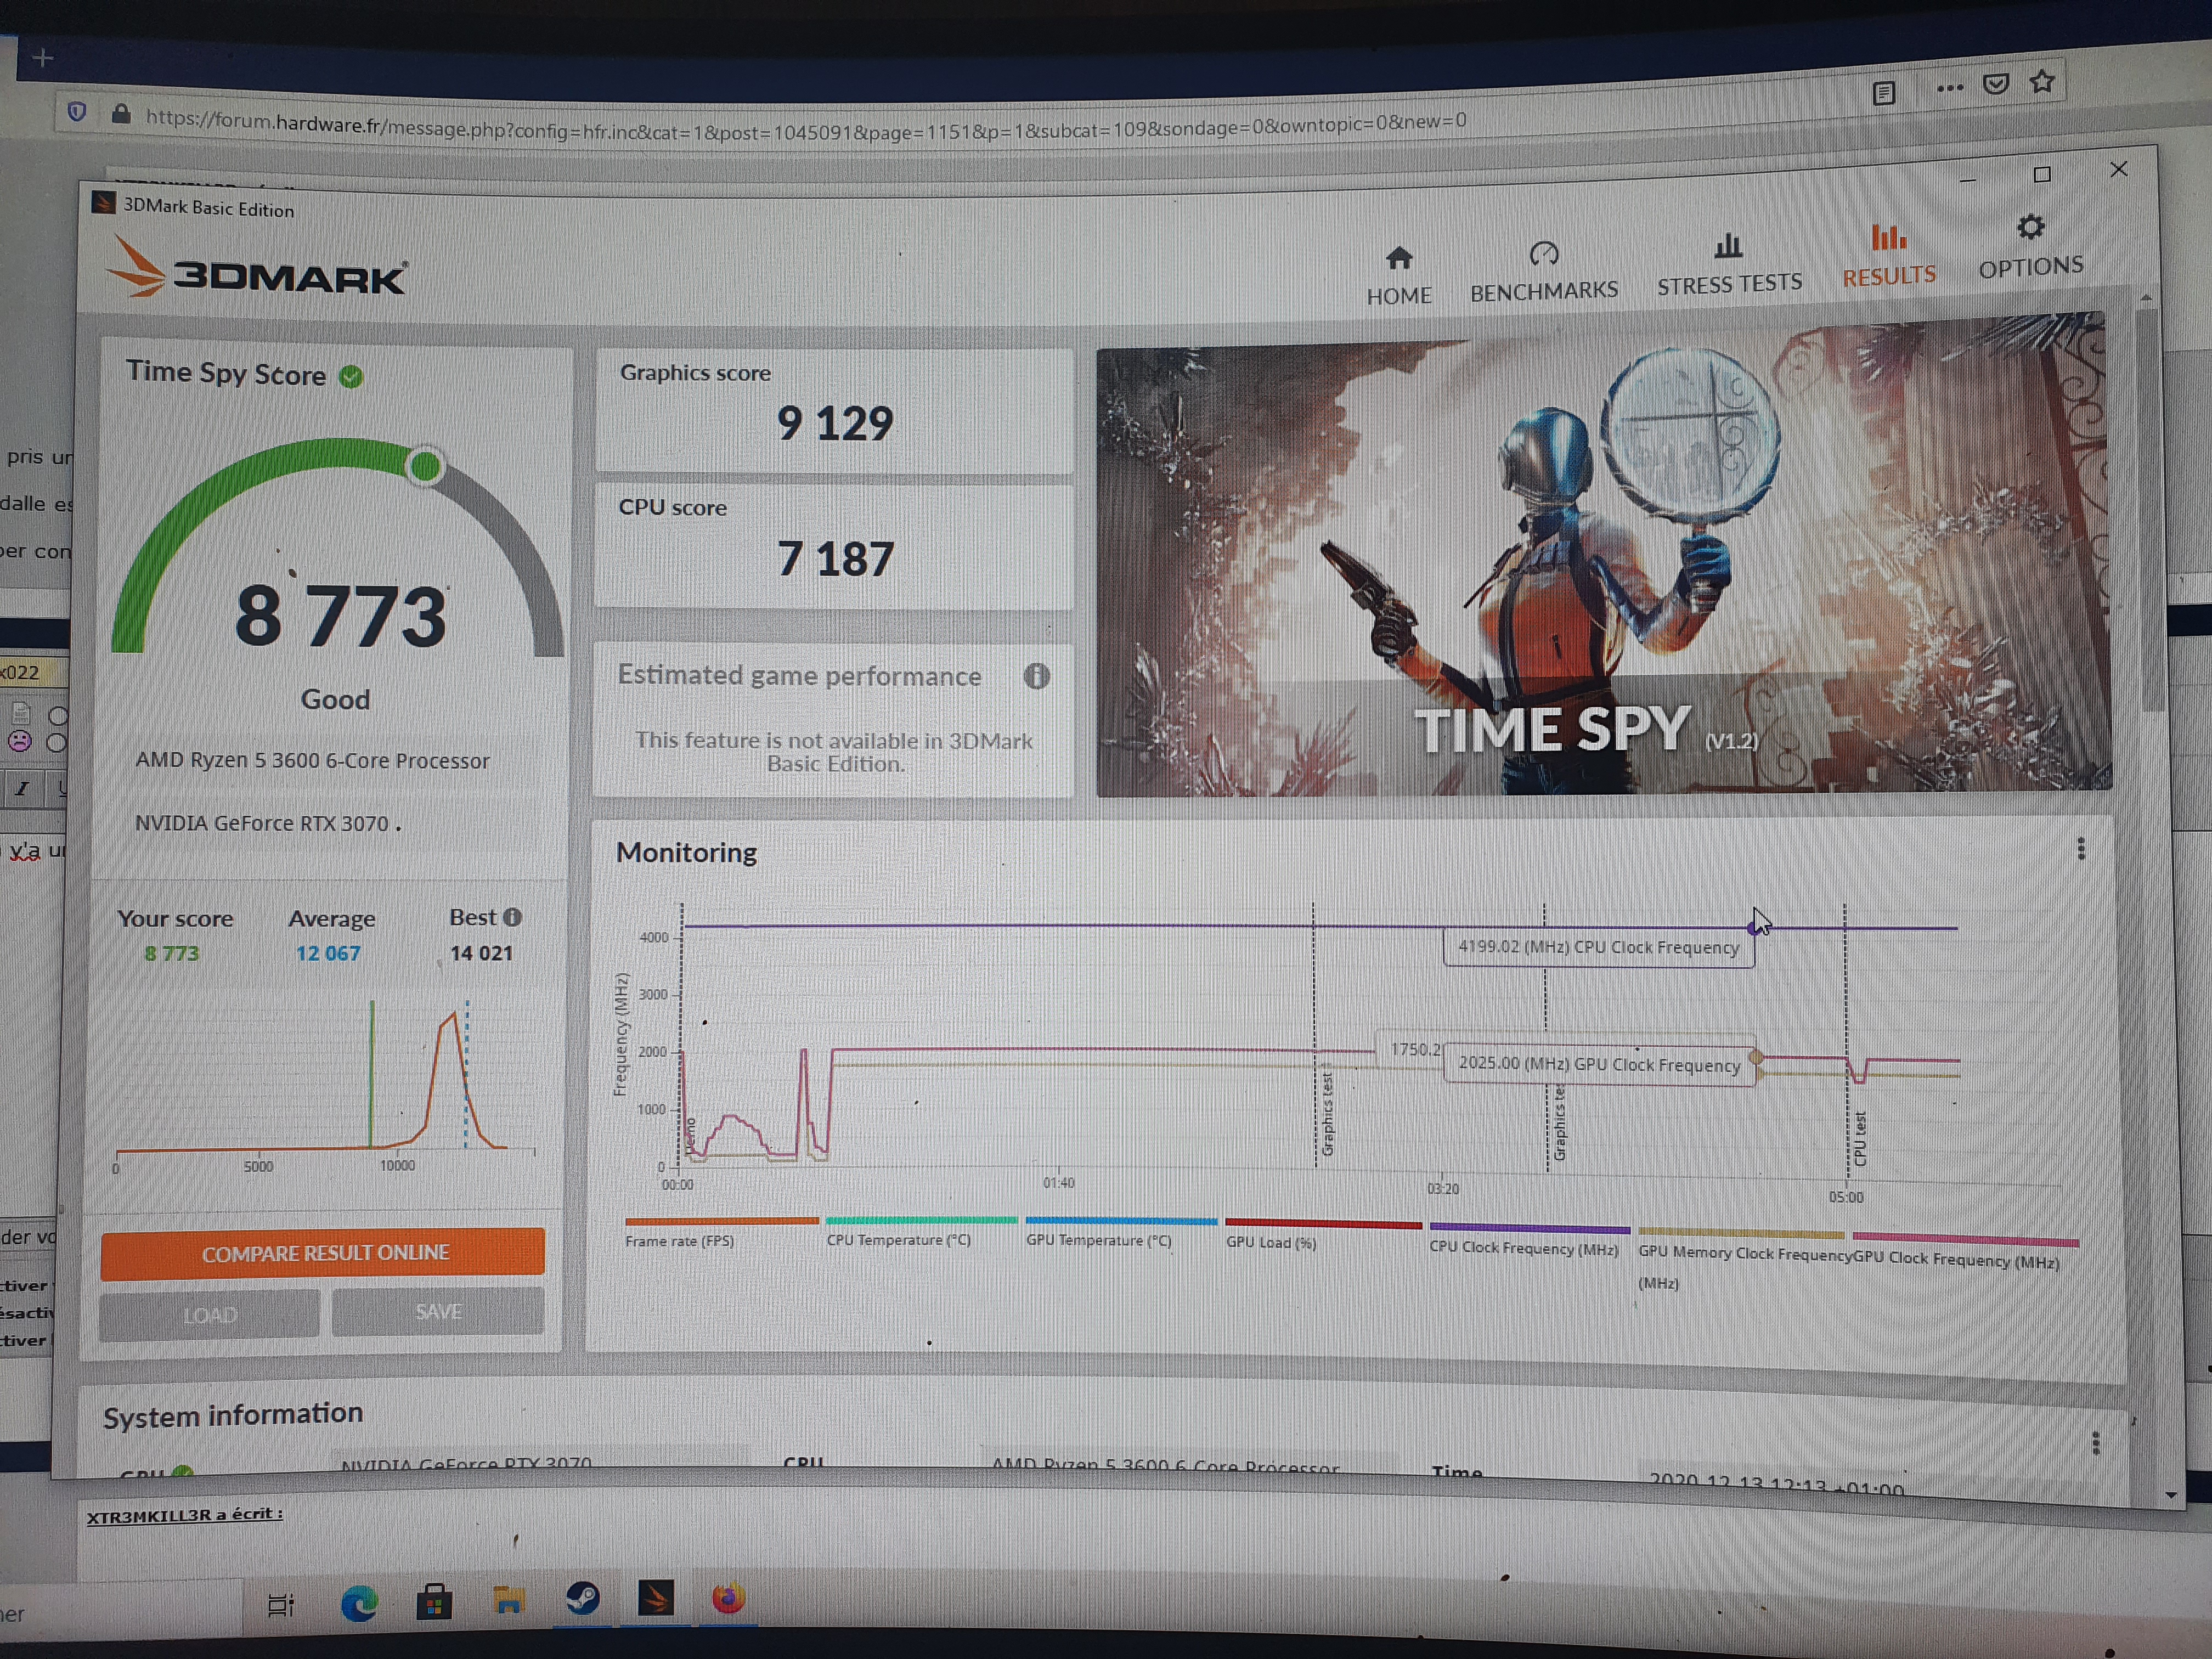
Task: Click the info icon beside Estimated game performance
Action: (1037, 677)
